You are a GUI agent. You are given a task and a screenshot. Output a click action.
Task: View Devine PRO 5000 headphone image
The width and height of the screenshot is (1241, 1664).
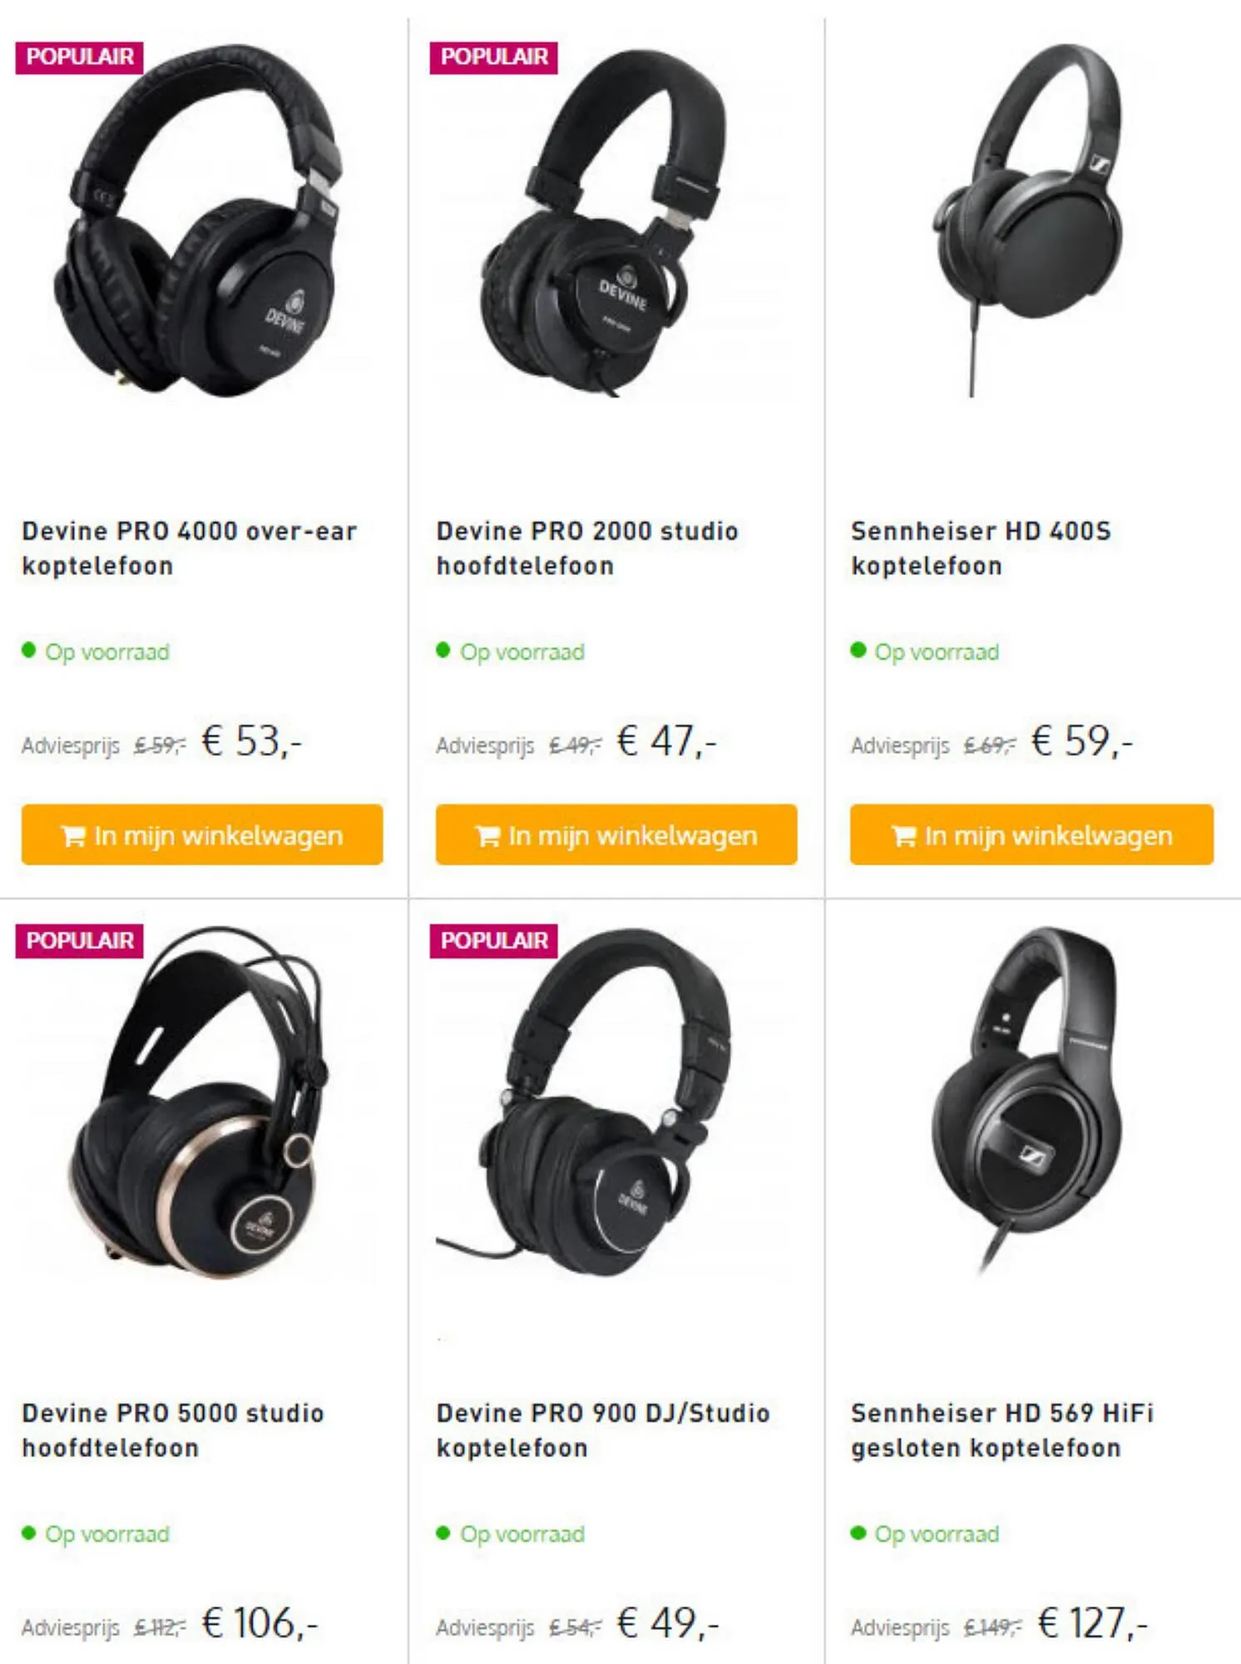198,1102
